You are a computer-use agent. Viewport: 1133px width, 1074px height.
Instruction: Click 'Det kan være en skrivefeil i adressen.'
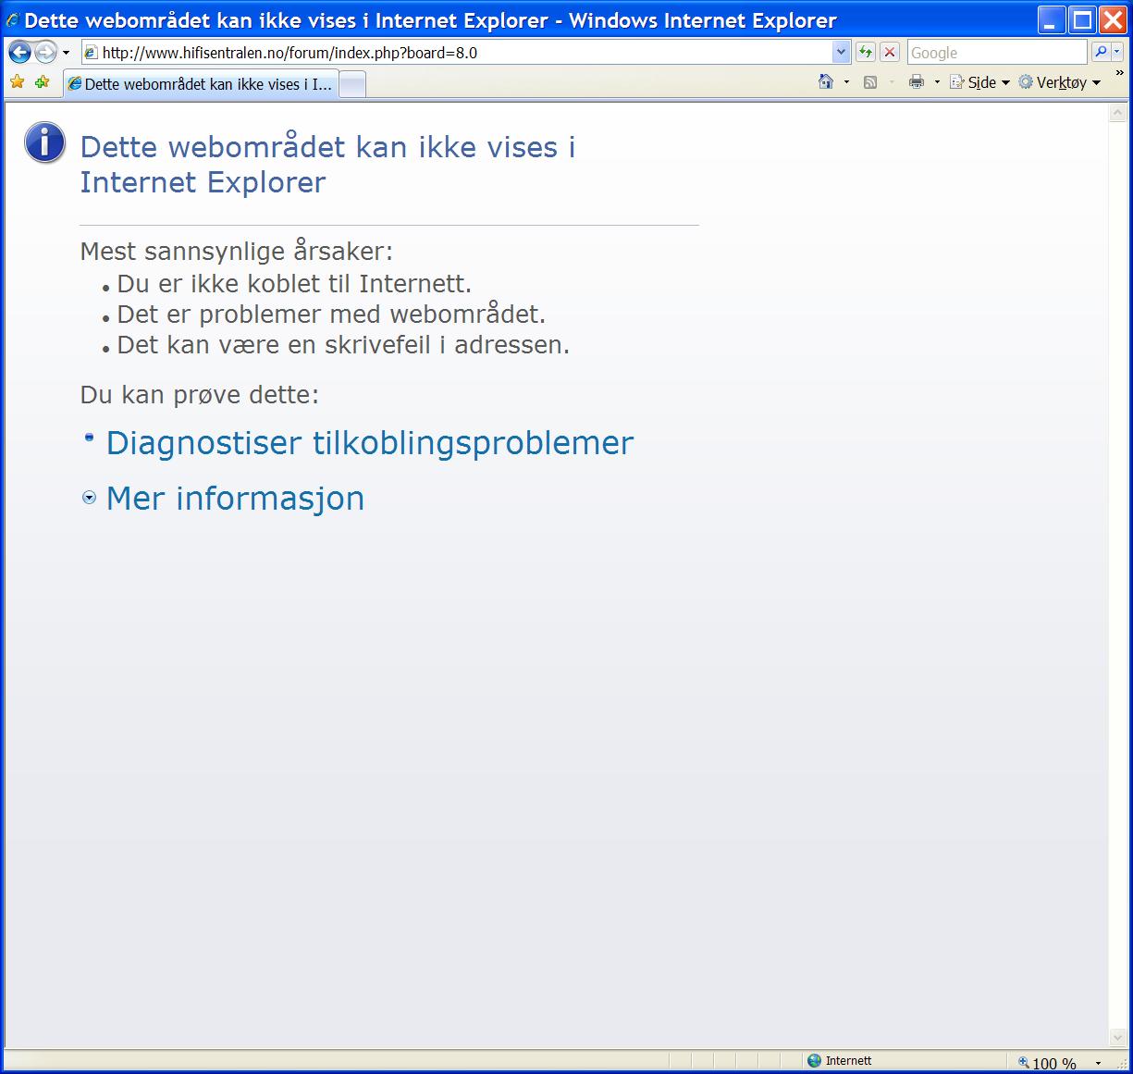tap(343, 345)
